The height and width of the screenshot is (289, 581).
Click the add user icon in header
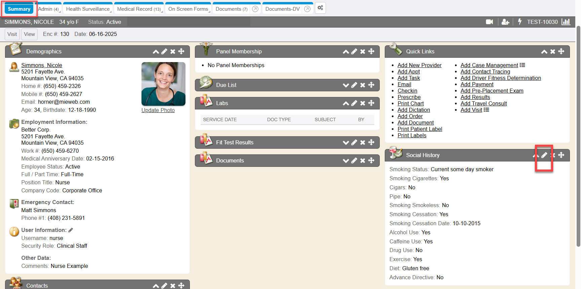[505, 22]
